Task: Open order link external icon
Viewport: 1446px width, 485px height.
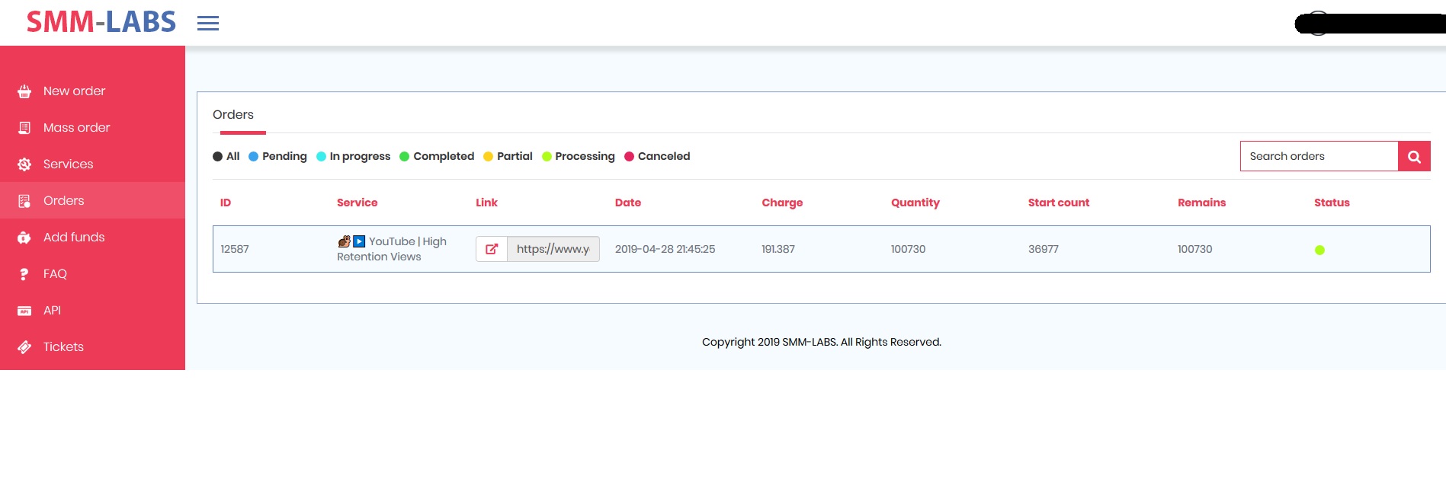Action: pyautogui.click(x=492, y=249)
